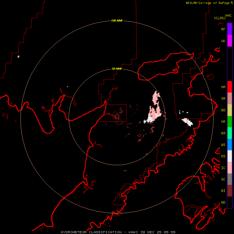
Task: Click the 'NEXLAB-College of DuPage' watermark text
Action: (207, 3)
